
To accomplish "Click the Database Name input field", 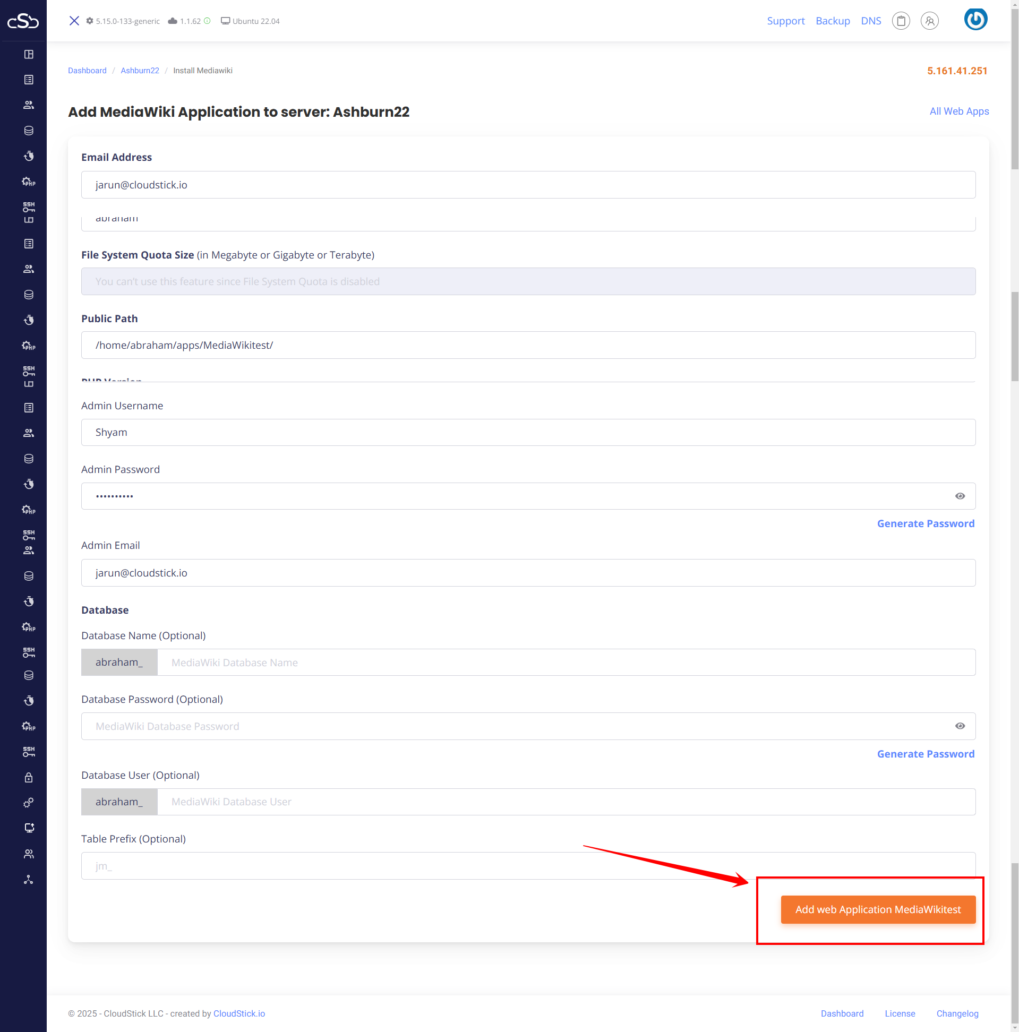I will (566, 662).
